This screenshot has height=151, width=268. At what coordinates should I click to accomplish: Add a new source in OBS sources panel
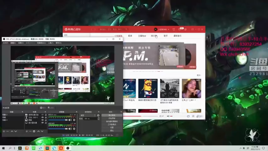pyautogui.click(x=27, y=131)
